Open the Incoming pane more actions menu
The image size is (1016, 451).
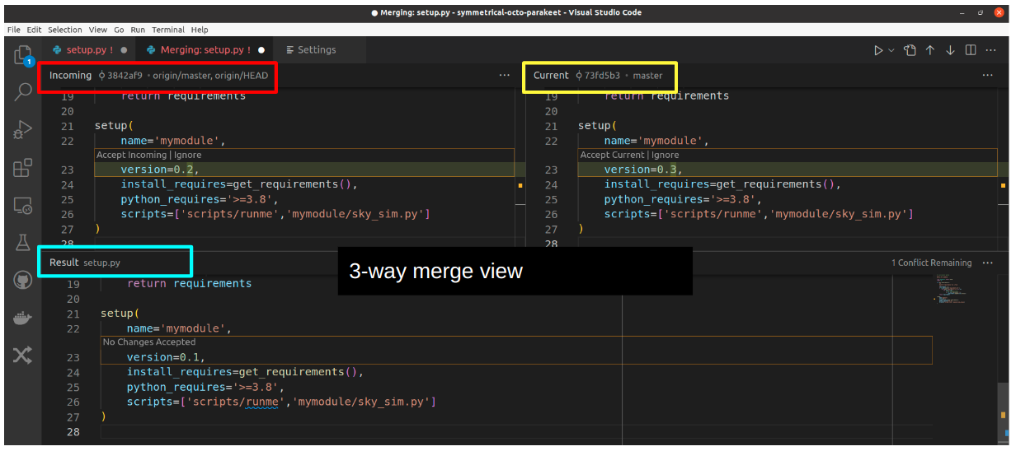(505, 76)
